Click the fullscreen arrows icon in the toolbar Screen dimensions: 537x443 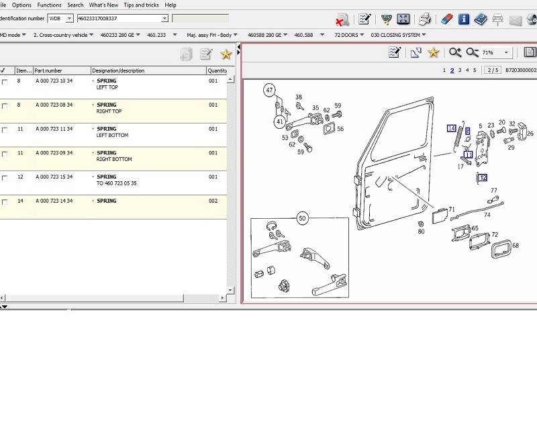(403, 19)
